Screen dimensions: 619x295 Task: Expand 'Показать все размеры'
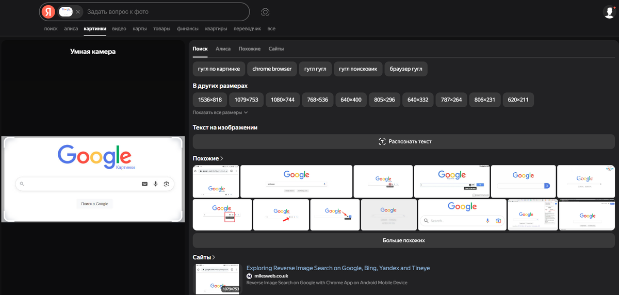tap(220, 112)
